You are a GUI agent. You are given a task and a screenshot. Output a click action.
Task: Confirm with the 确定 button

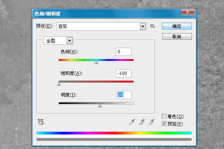coord(177,26)
